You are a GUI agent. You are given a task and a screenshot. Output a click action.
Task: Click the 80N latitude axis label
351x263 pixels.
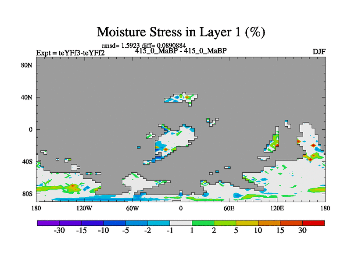28,65
